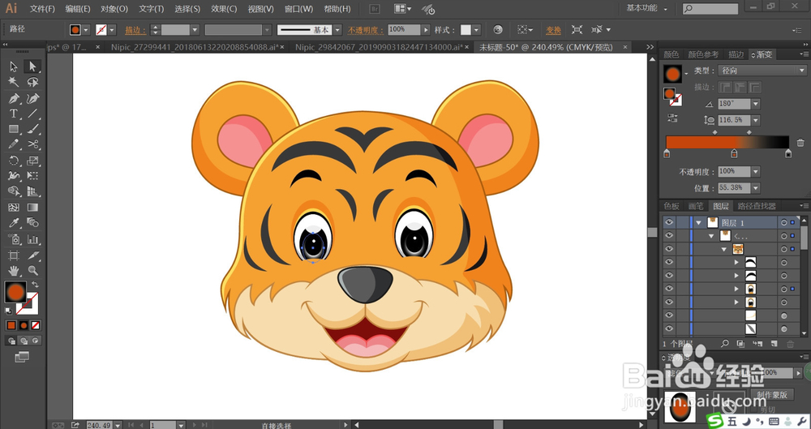Collapse the tiger-head group arrow
The image size is (811, 429).
[724, 250]
